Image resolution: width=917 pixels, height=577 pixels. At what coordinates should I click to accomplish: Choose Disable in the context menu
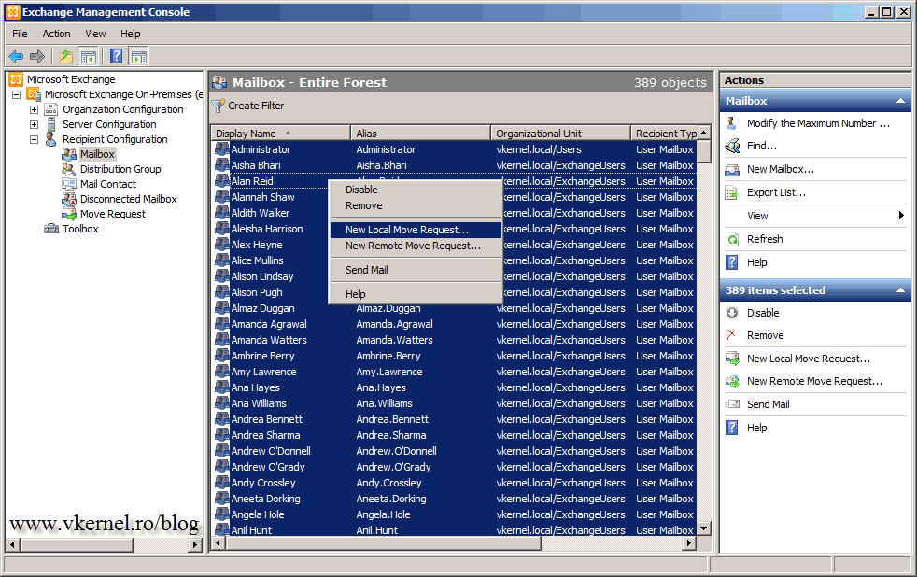pyautogui.click(x=416, y=190)
